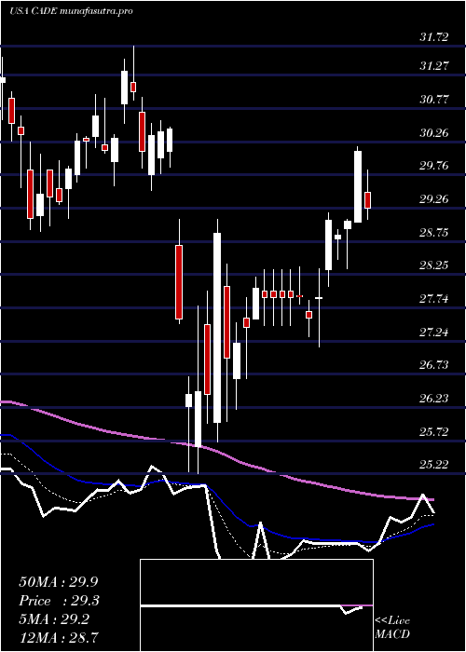This screenshot has width=466, height=652.
Task: Click the 'Price : 29.3' readout
Action: (60, 601)
